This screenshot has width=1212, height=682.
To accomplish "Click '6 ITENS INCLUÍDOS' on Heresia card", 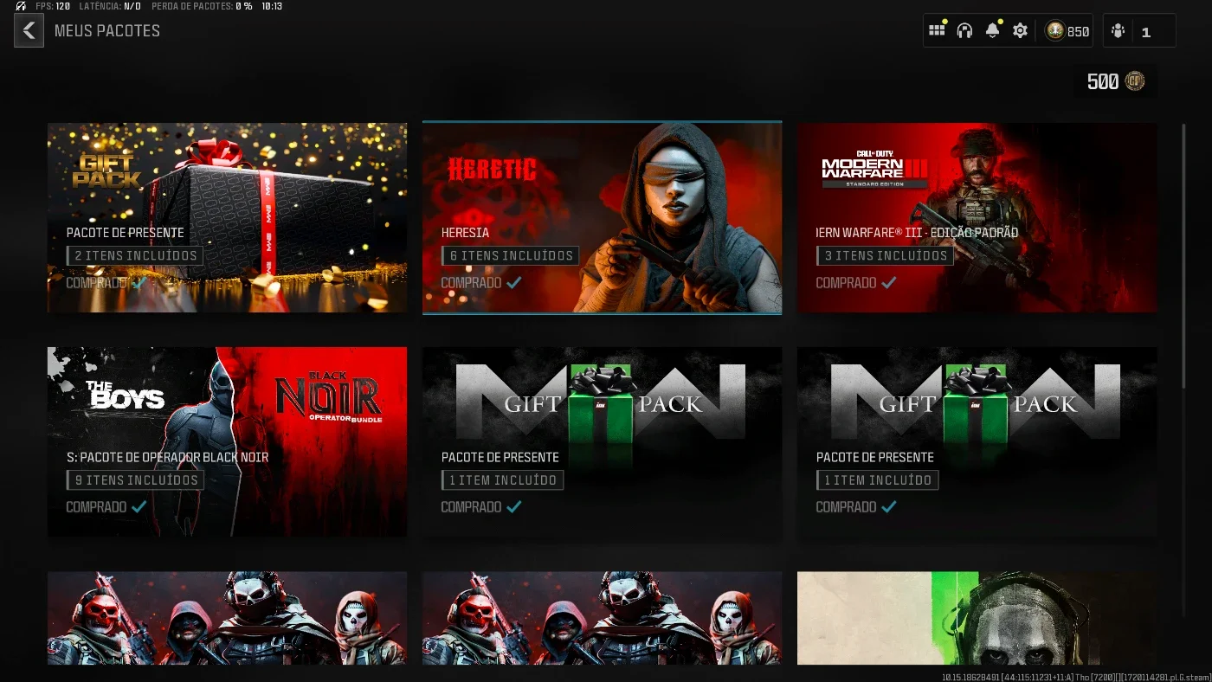I will (510, 255).
